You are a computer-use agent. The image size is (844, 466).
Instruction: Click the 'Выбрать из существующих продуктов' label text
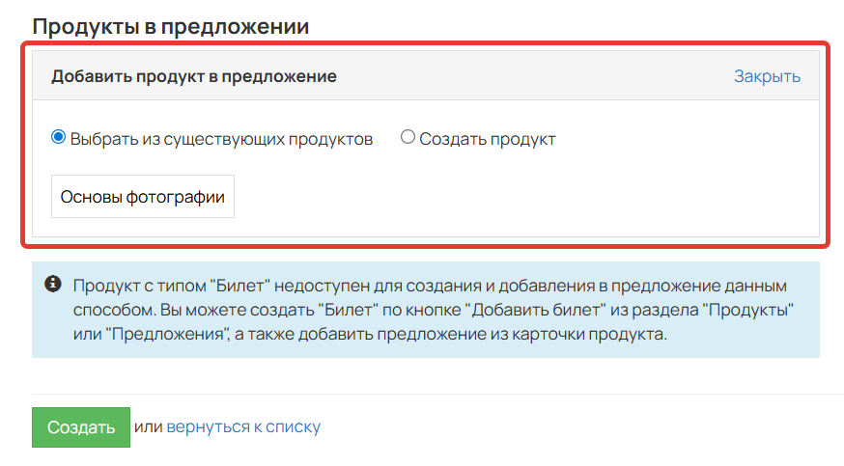[221, 139]
